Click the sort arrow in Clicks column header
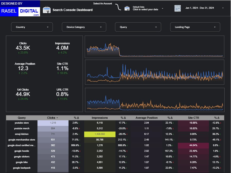This screenshot has height=173, width=231. (x=57, y=118)
